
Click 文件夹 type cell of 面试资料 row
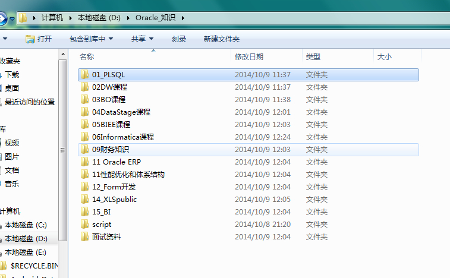(x=317, y=236)
